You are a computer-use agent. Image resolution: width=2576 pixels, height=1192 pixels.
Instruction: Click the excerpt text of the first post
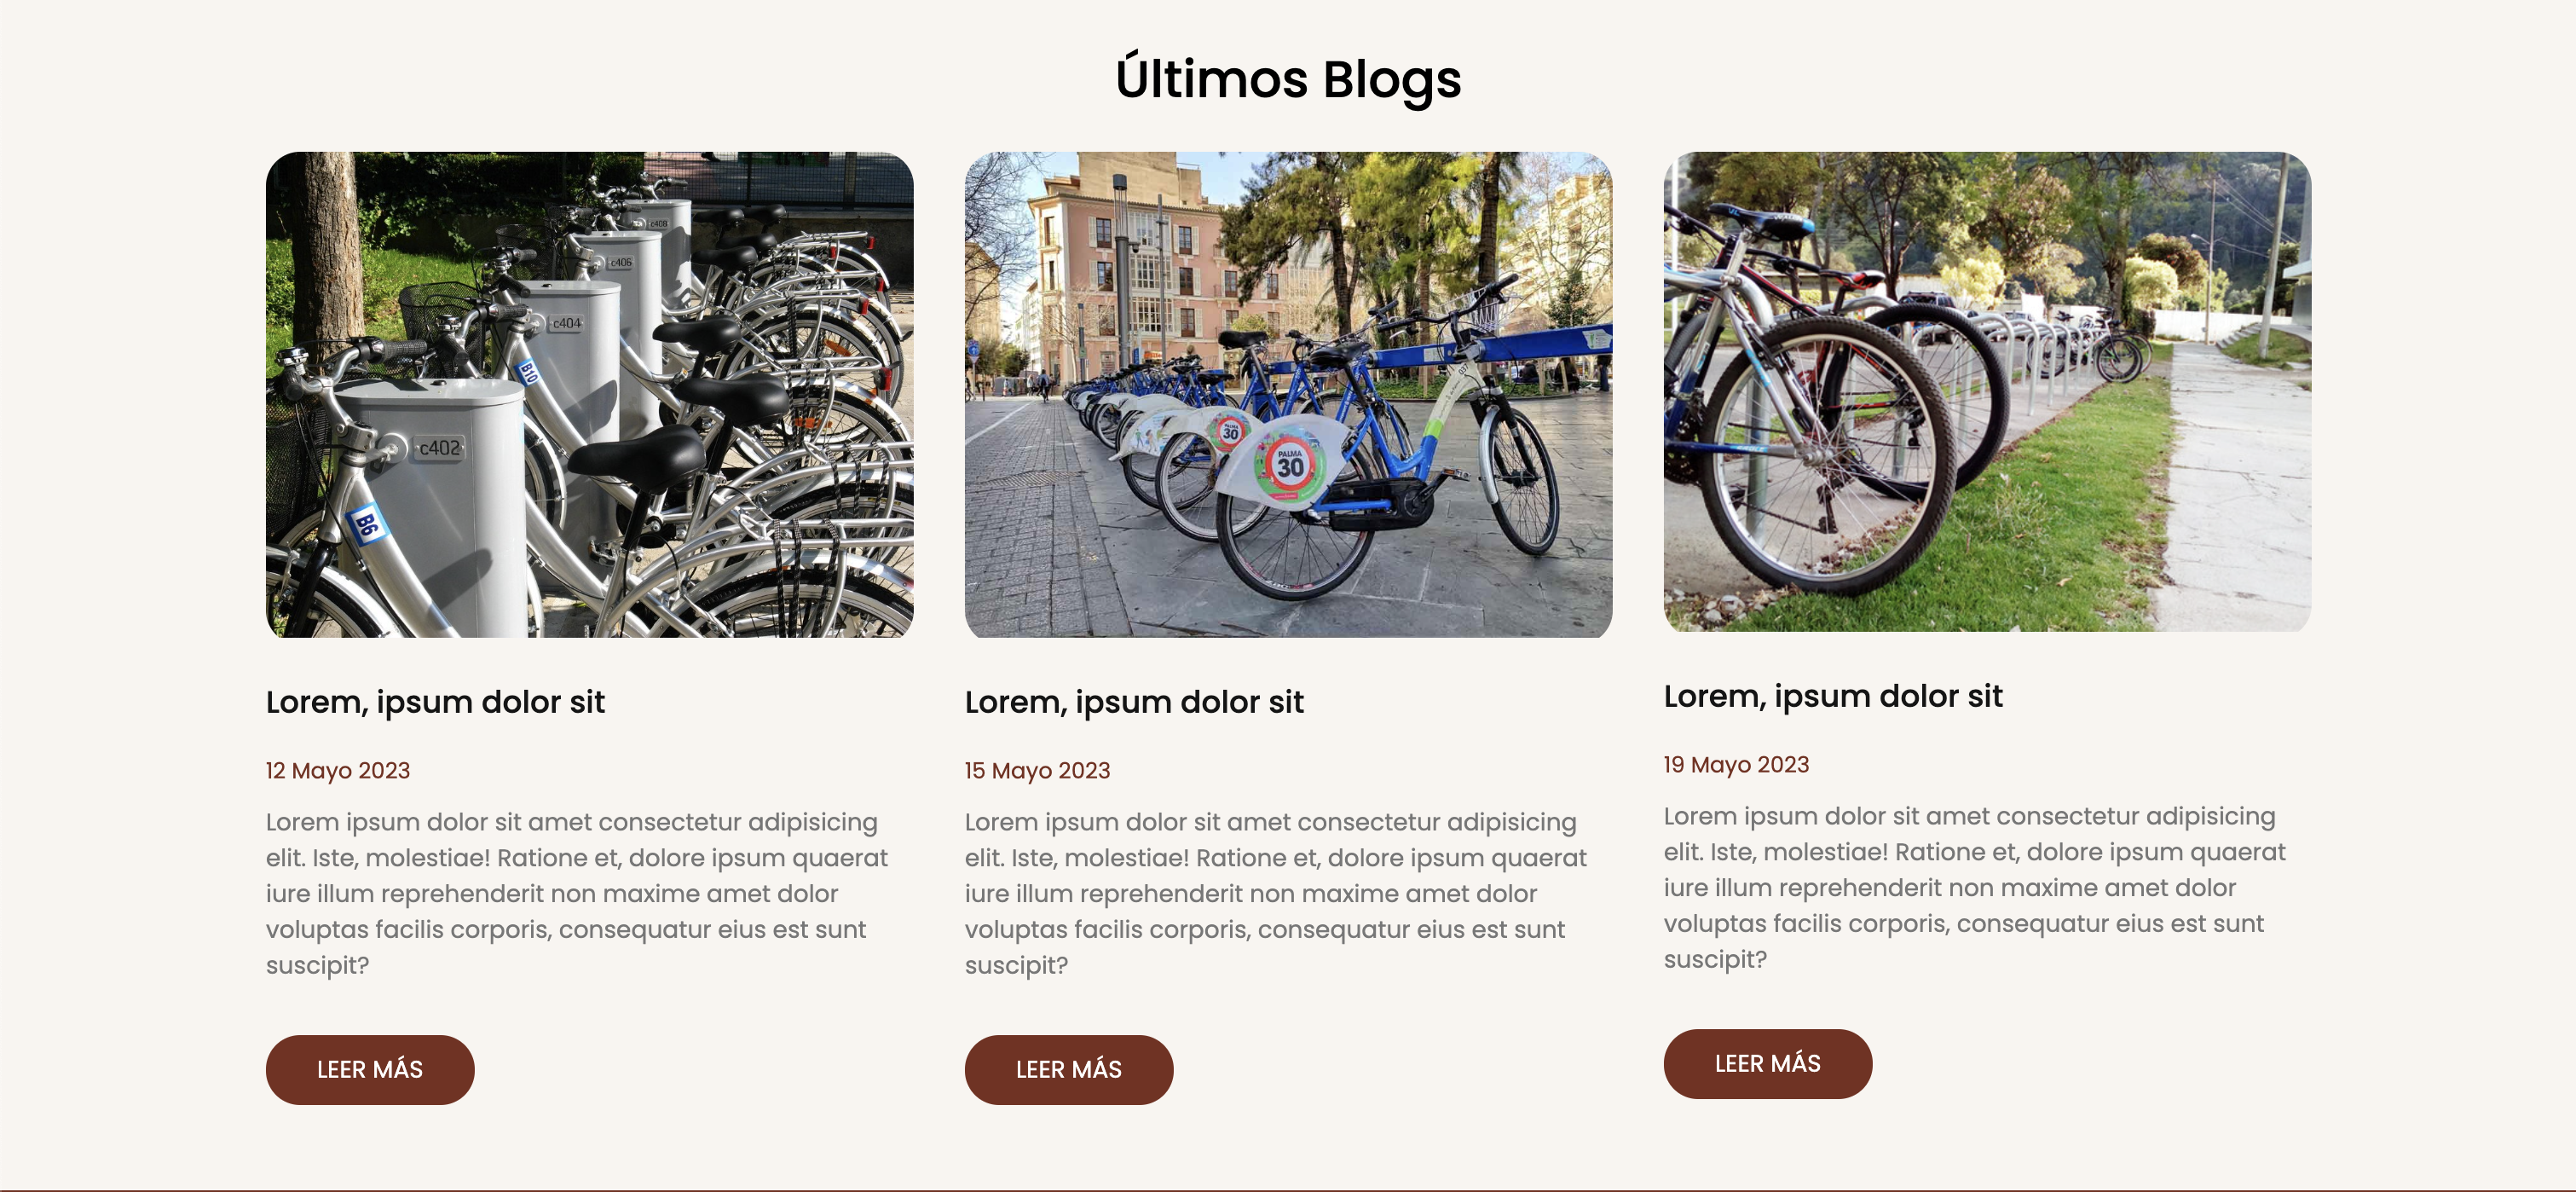577,893
